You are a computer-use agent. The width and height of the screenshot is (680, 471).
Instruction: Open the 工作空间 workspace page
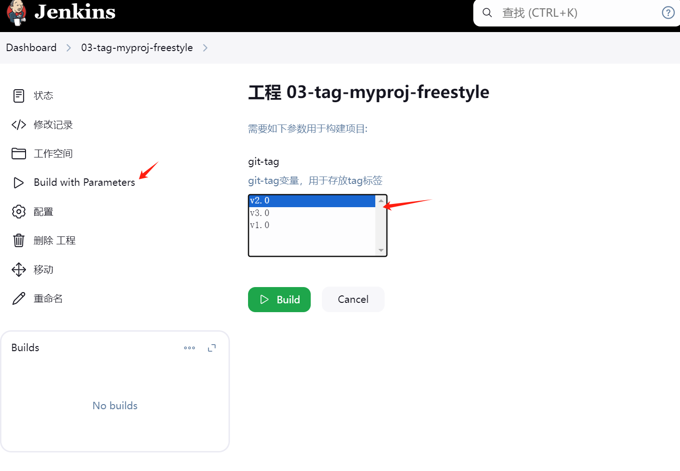(x=53, y=153)
